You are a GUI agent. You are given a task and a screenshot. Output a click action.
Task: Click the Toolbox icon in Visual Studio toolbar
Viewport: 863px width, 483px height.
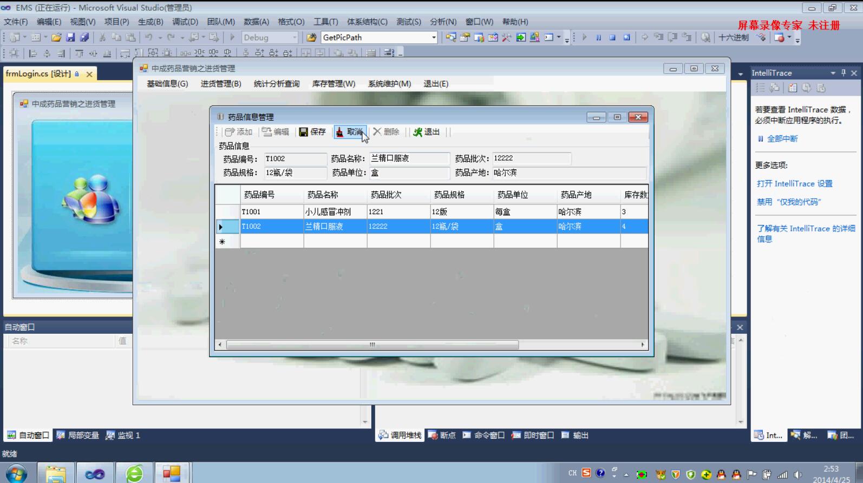click(507, 37)
